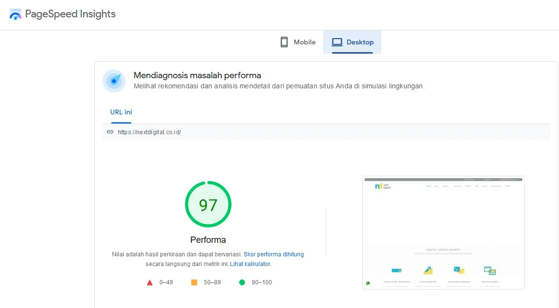Click the chain link icon beside the URL
The image size is (559, 308).
[x=110, y=132]
